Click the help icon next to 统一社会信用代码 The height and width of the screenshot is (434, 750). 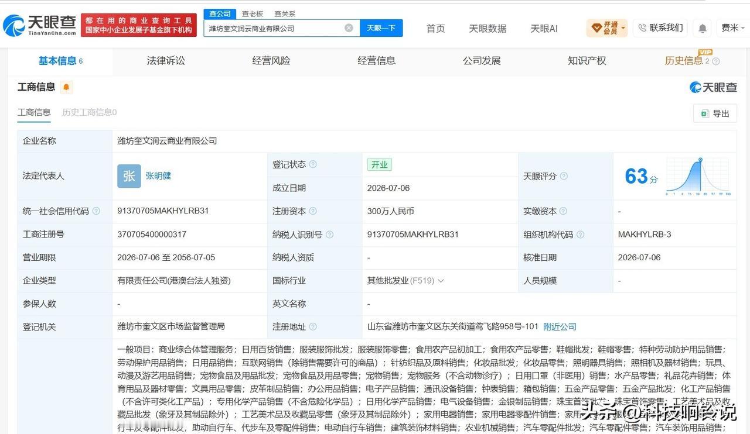(x=96, y=211)
